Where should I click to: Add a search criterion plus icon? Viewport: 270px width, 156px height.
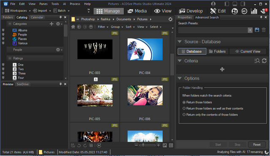pos(222,69)
